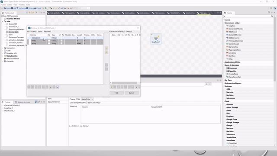This screenshot has width=277, height=156.
Task: Click the copy-all-columns arrow in schema dialog
Action: (x=106, y=52)
